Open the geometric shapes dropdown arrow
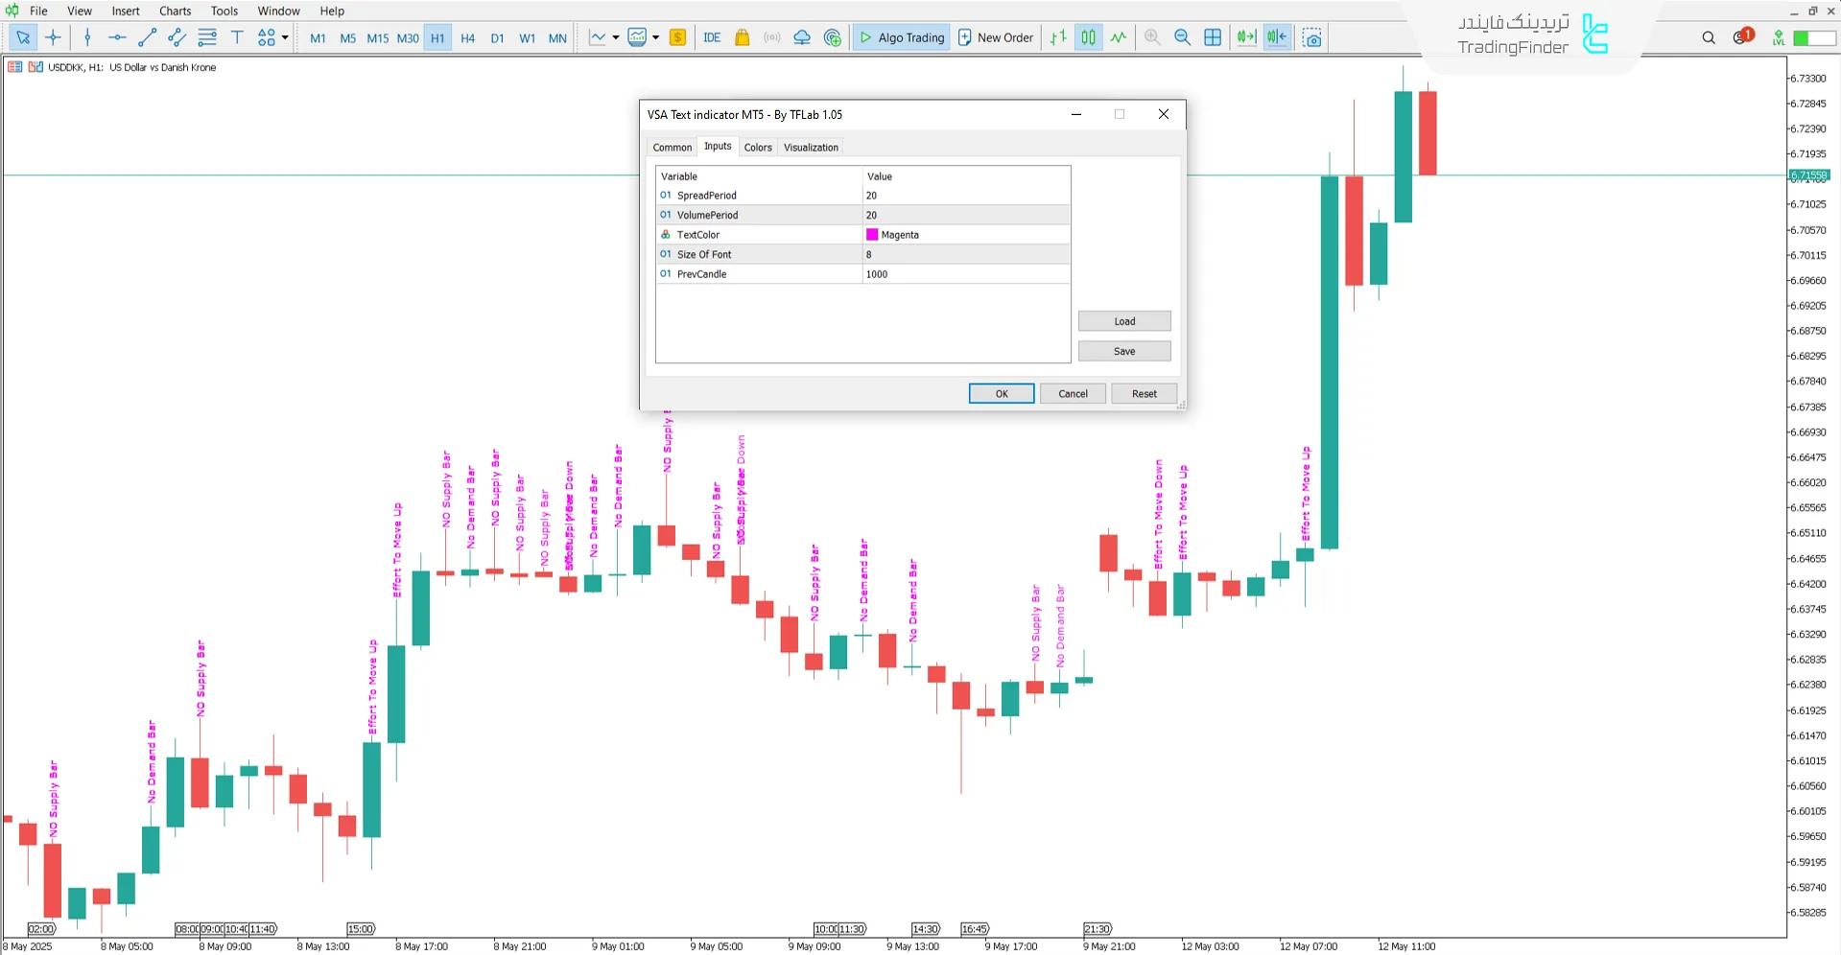 click(x=283, y=37)
